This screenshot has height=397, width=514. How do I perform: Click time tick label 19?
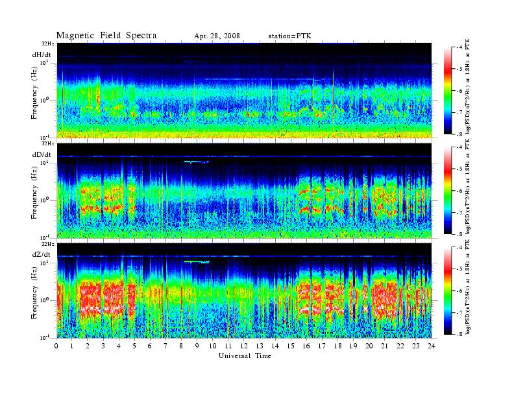pyautogui.click(x=353, y=346)
